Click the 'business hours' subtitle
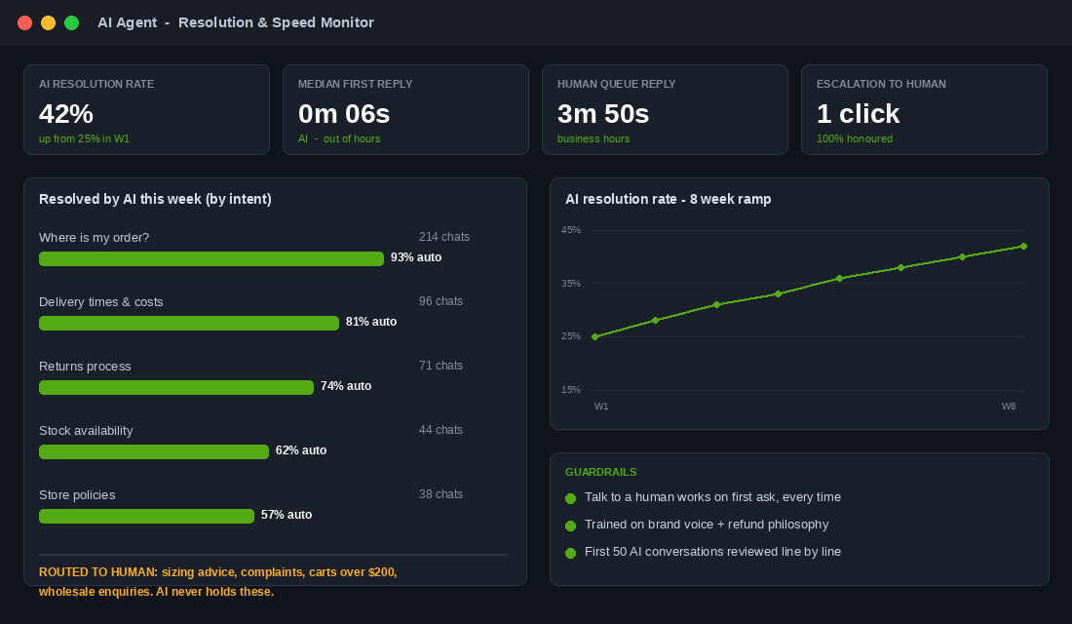 pyautogui.click(x=593, y=138)
